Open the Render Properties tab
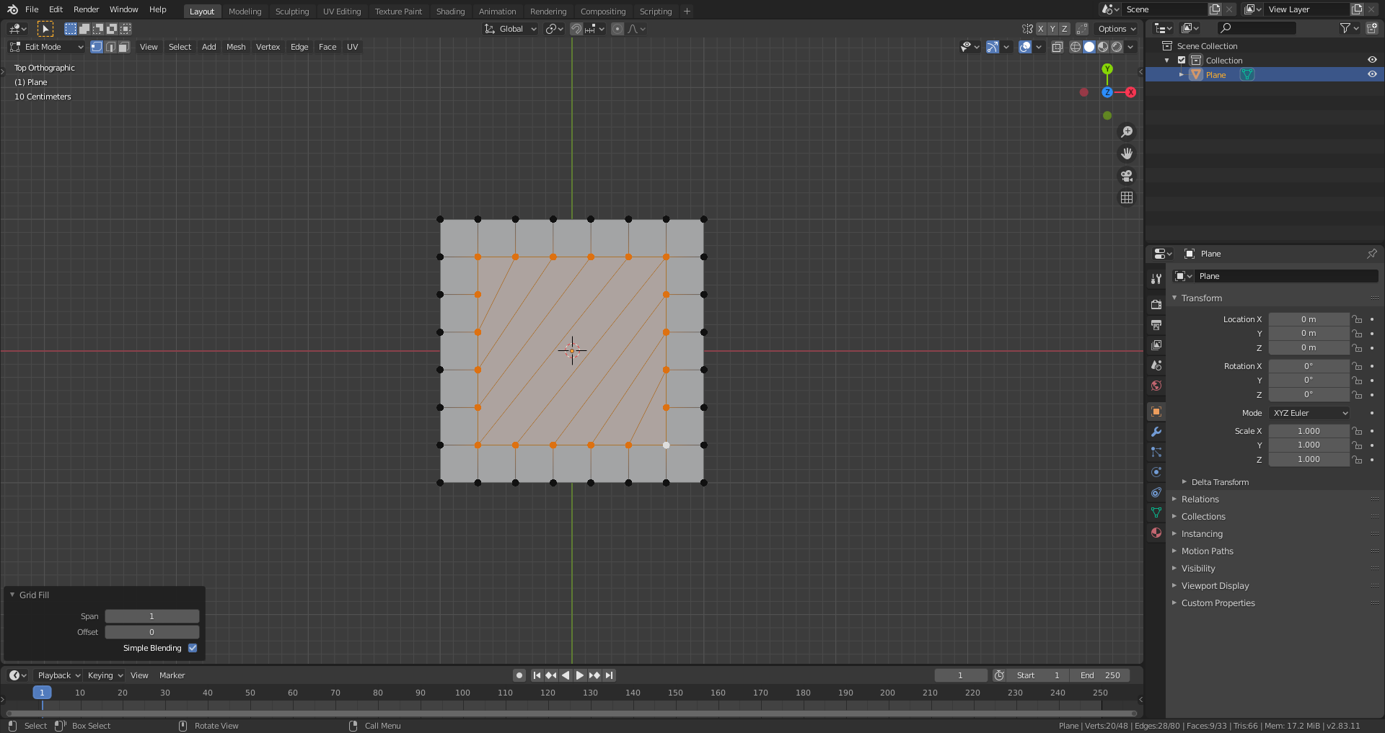This screenshot has height=733, width=1385. click(x=1156, y=304)
